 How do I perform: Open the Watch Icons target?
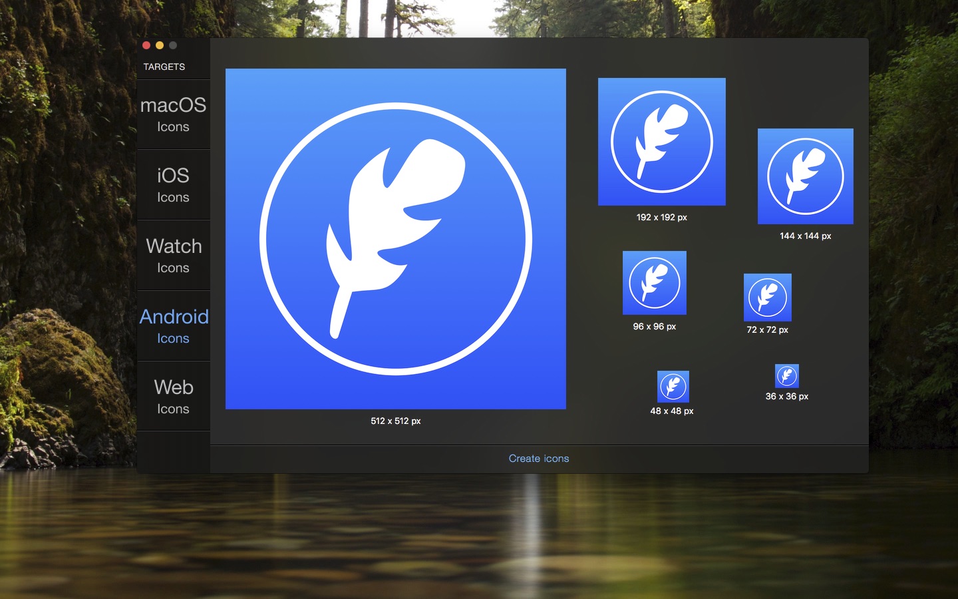point(173,256)
